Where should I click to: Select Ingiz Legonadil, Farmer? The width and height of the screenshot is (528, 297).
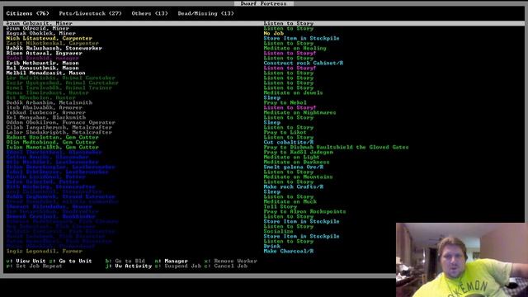(44, 251)
